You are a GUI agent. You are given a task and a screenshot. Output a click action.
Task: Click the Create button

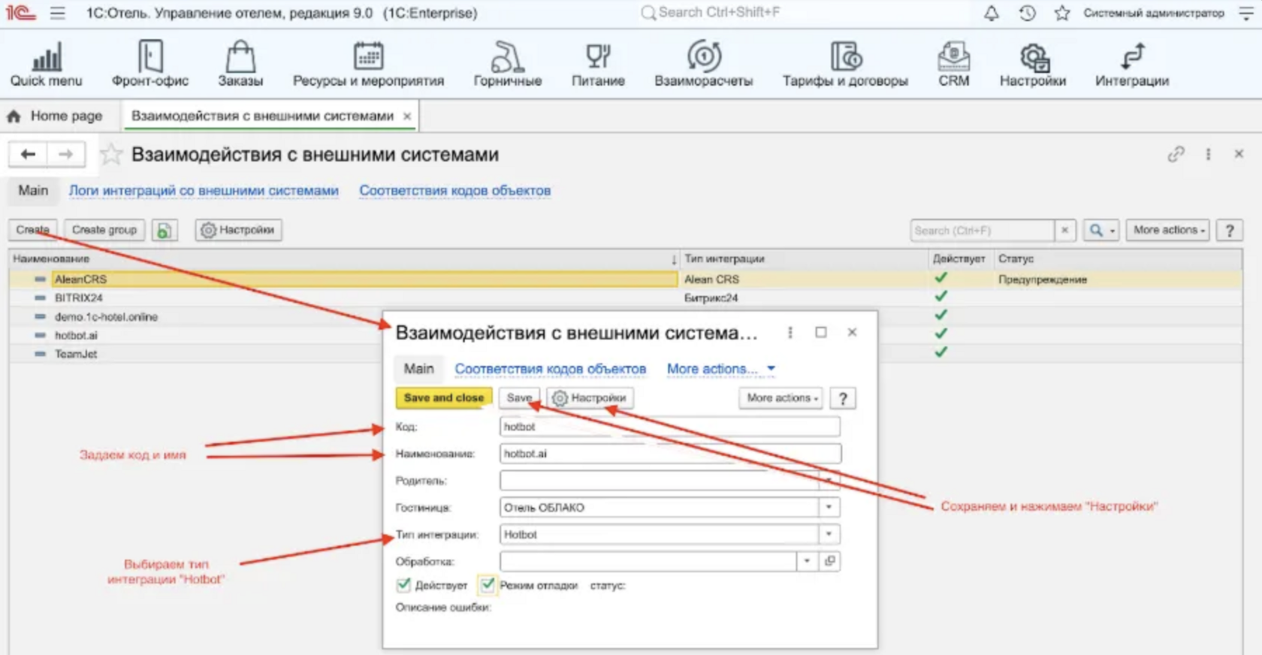(32, 230)
